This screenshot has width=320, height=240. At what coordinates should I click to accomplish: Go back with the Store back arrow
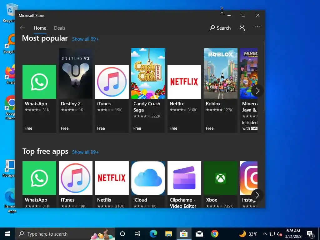tap(22, 28)
